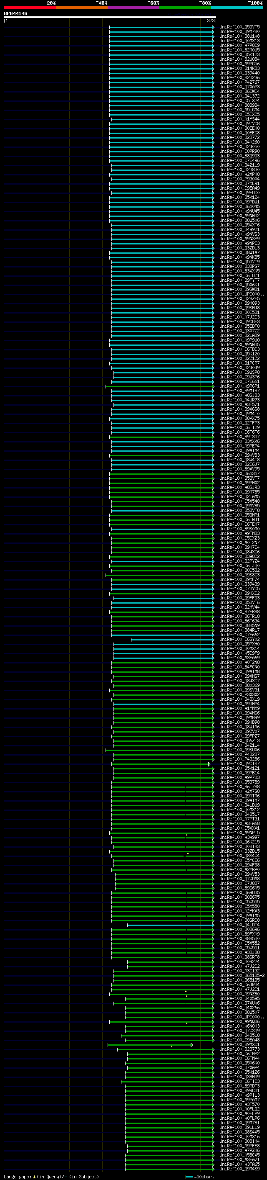The height and width of the screenshot is (1180, 267).
Task: Click the UniRef100_P42767 label
Action: tap(239, 82)
